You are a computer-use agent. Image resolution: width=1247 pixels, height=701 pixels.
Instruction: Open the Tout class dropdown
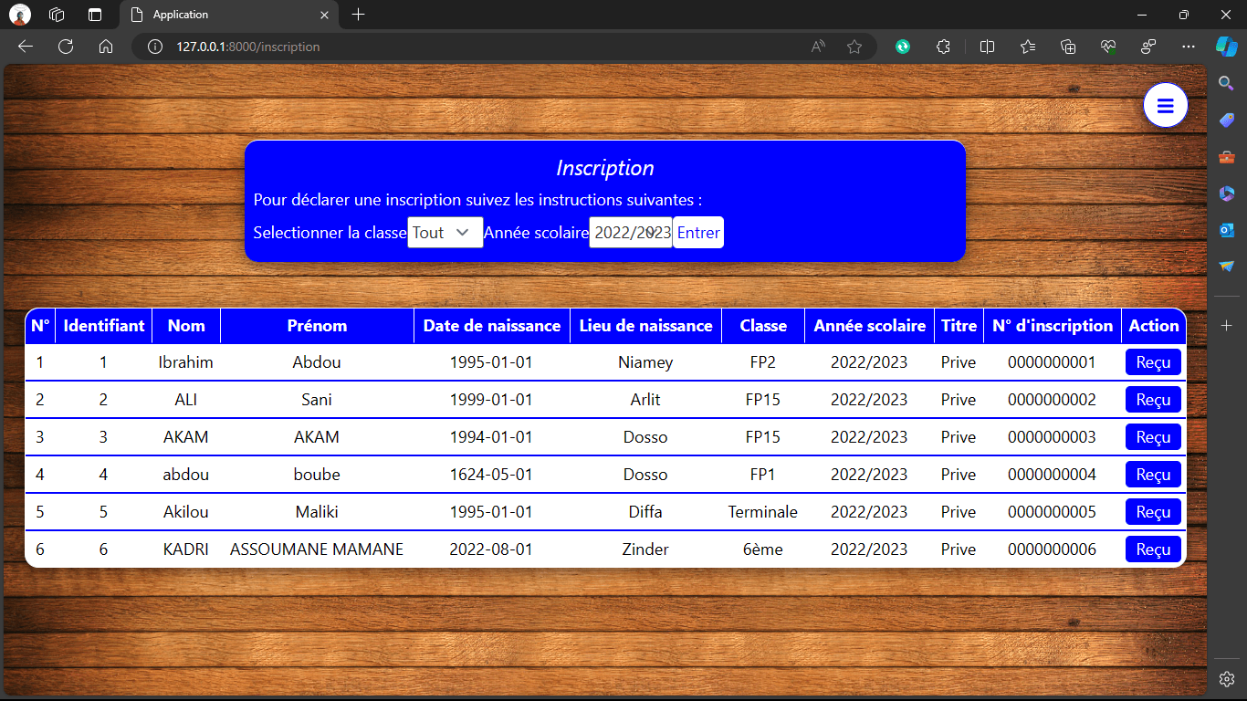pos(445,233)
